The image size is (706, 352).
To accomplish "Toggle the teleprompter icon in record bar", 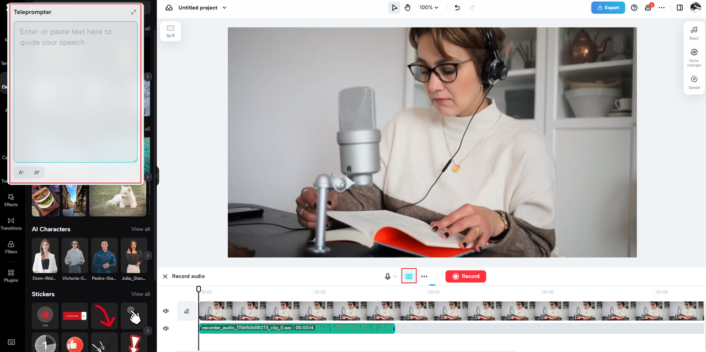I will (409, 276).
